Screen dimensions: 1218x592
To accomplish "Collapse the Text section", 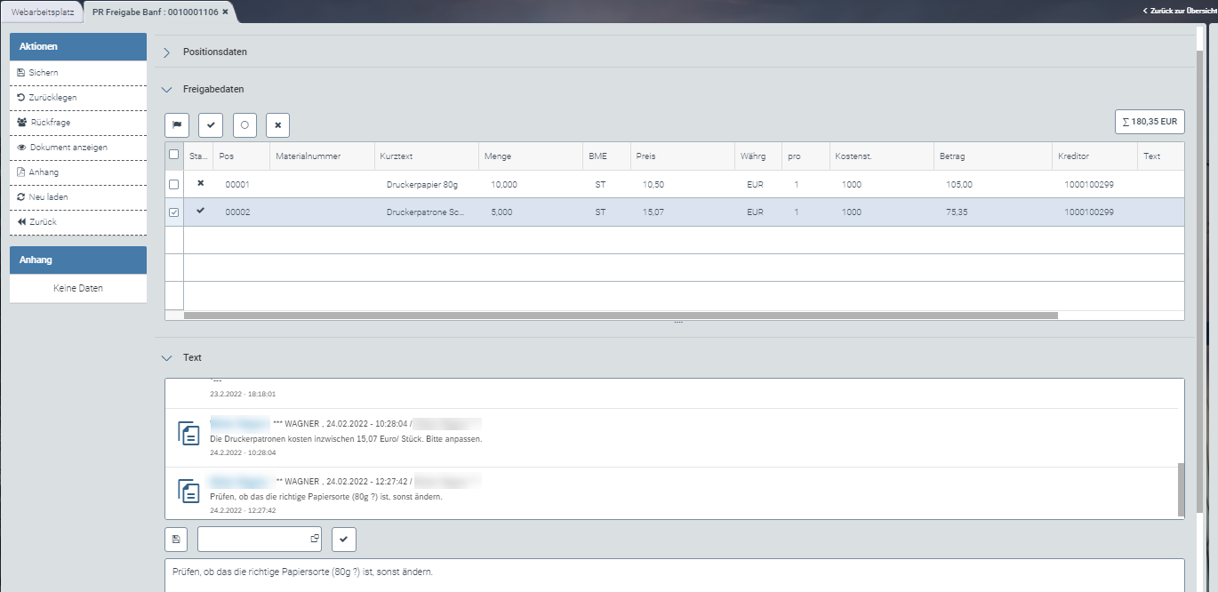I will click(x=166, y=358).
